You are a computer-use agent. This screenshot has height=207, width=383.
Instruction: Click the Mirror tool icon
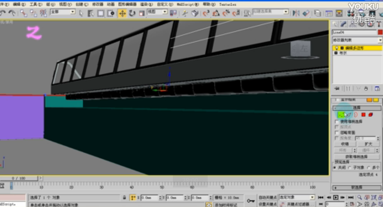(296, 13)
